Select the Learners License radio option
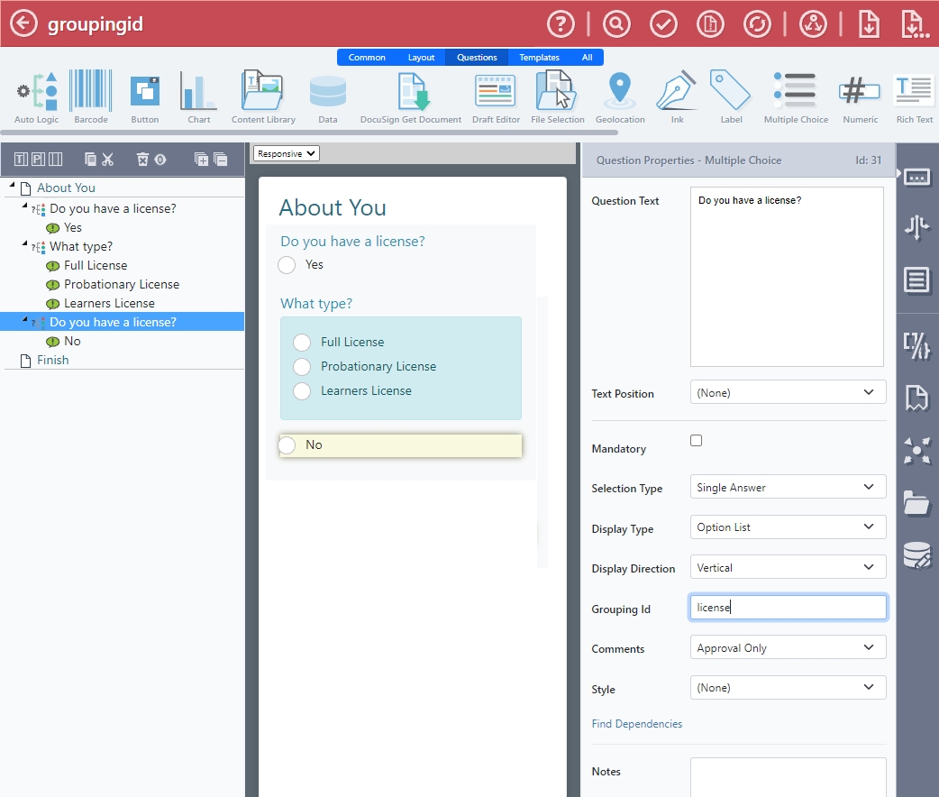939x797 pixels. [302, 391]
